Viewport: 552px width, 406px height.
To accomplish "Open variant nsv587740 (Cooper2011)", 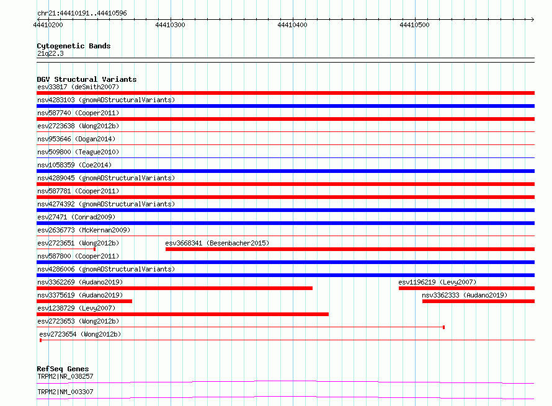I will pos(78,113).
